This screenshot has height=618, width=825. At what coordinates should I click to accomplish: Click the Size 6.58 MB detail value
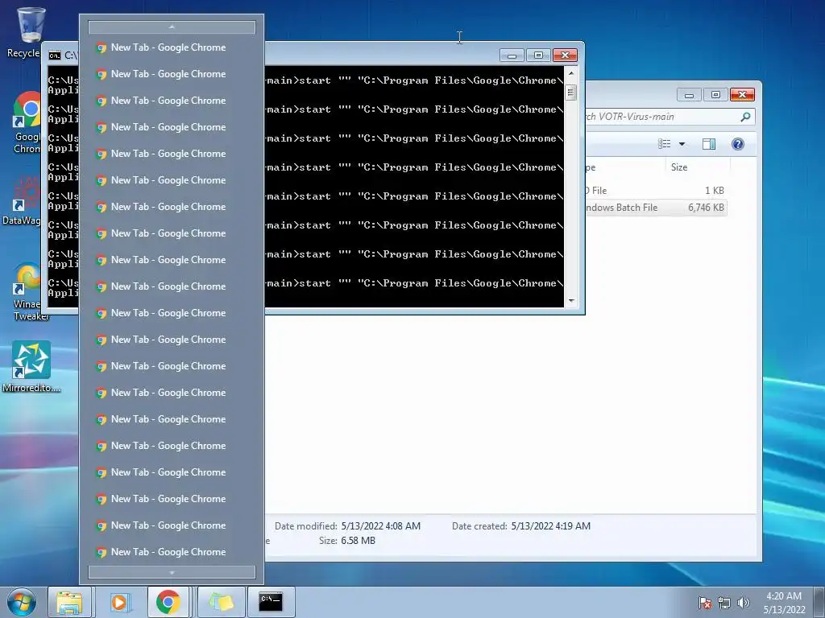pos(358,541)
